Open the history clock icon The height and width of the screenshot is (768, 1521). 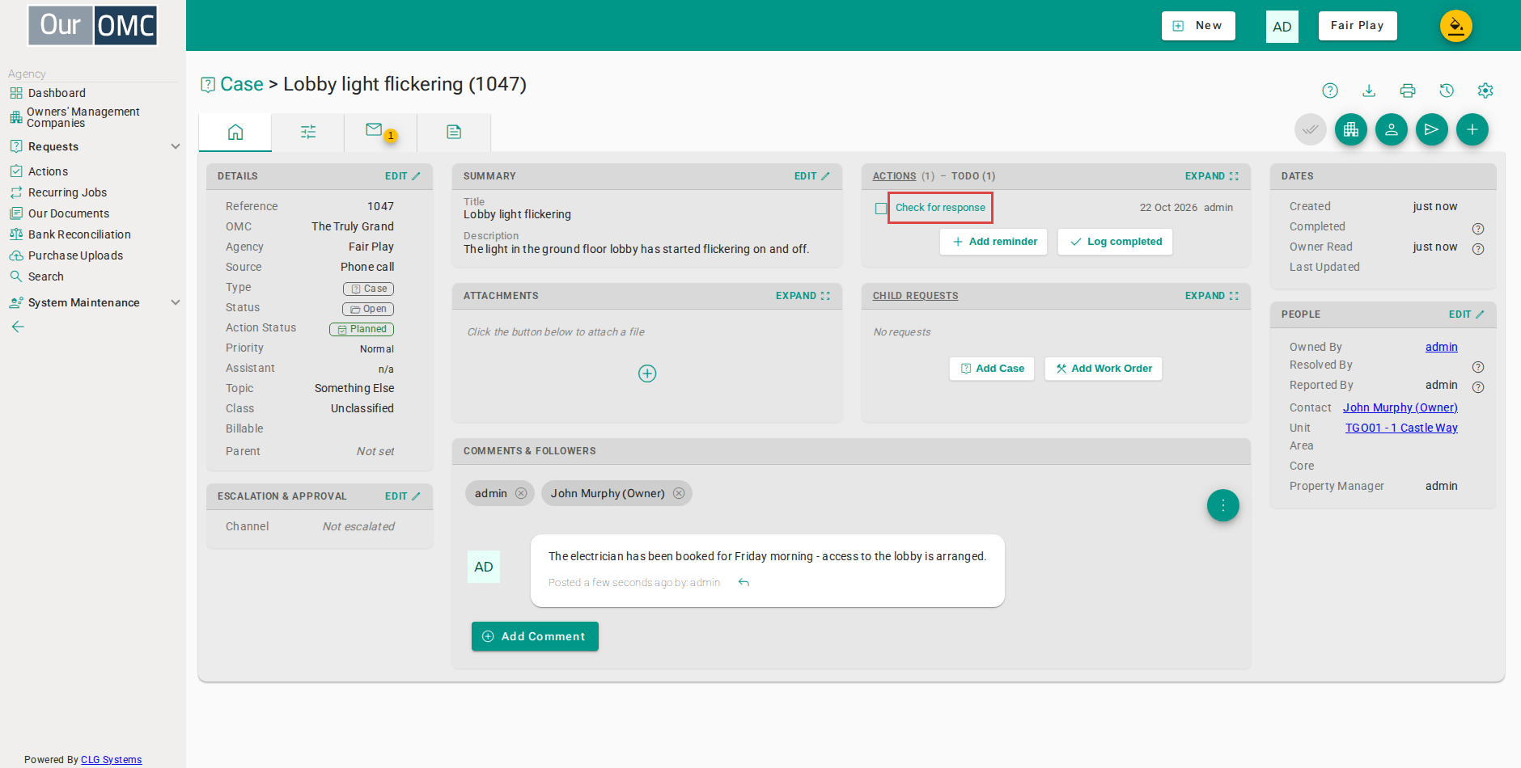tap(1447, 91)
